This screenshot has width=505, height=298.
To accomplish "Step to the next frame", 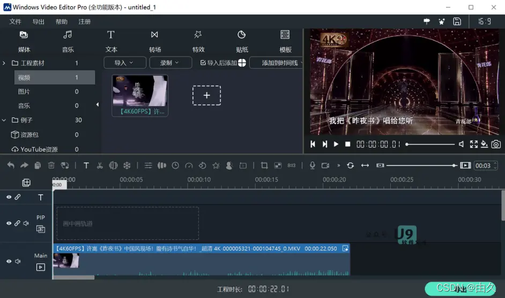I will 325,144.
